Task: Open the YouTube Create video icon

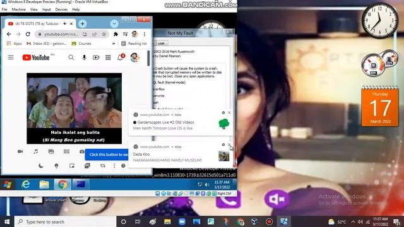Action: pyautogui.click(x=96, y=57)
